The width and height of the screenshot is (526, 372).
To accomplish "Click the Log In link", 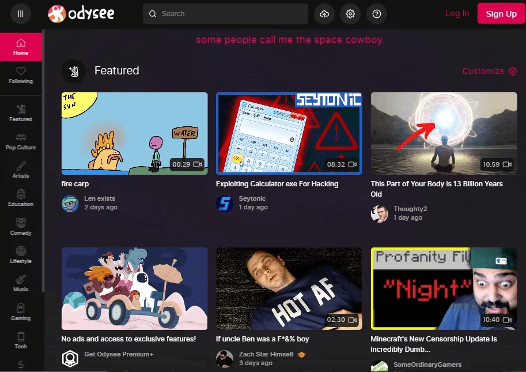I will (457, 13).
